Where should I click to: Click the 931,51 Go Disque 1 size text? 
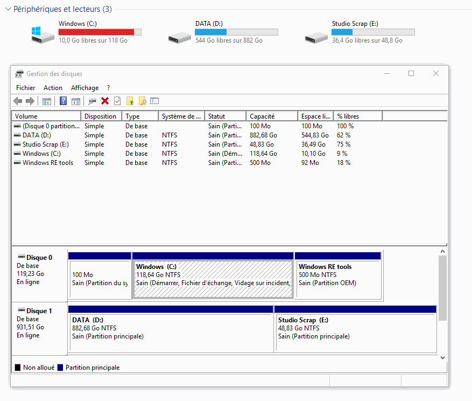[x=30, y=327]
